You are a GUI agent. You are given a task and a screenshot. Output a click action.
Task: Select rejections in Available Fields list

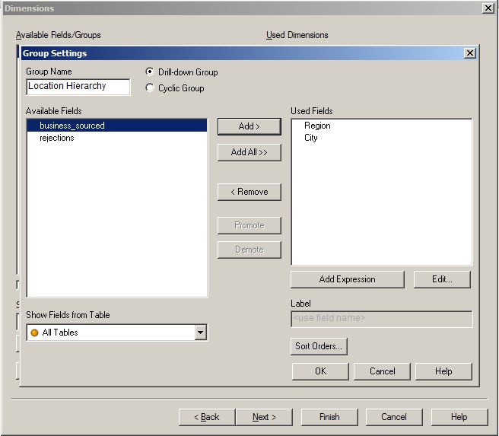pyautogui.click(x=57, y=138)
